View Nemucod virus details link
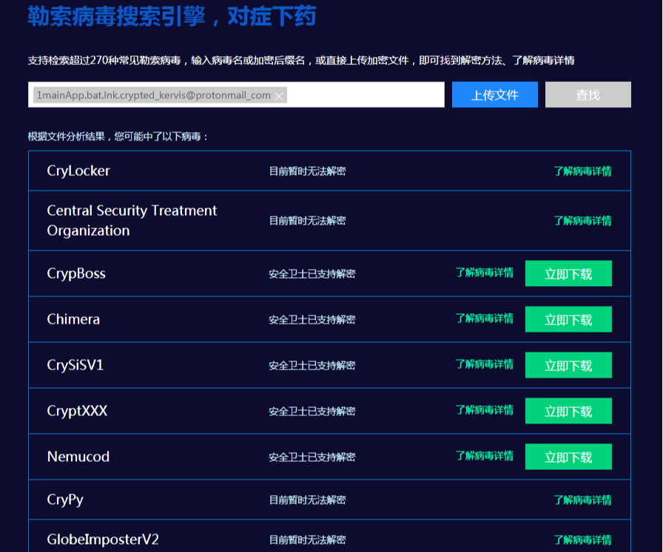The height and width of the screenshot is (552, 663). [x=484, y=456]
